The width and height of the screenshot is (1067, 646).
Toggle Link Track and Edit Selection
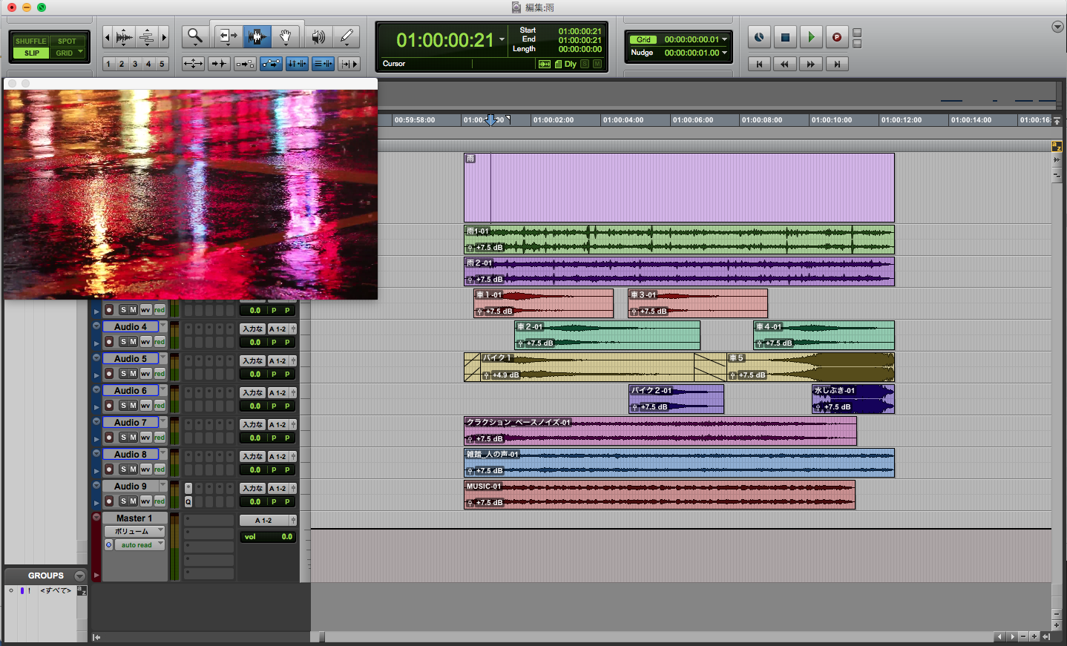(x=323, y=64)
